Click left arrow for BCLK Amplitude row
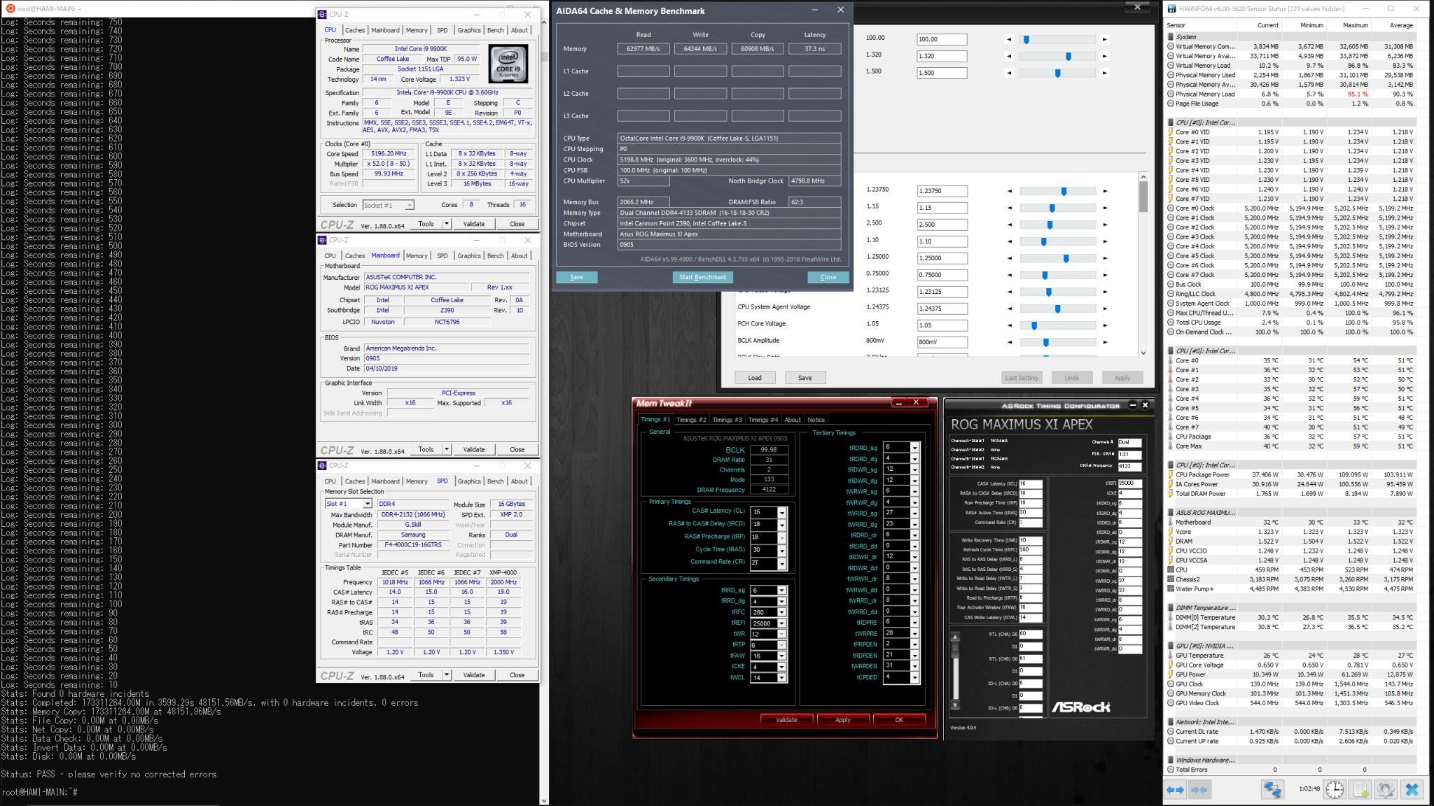The width and height of the screenshot is (1434, 806). [1010, 342]
